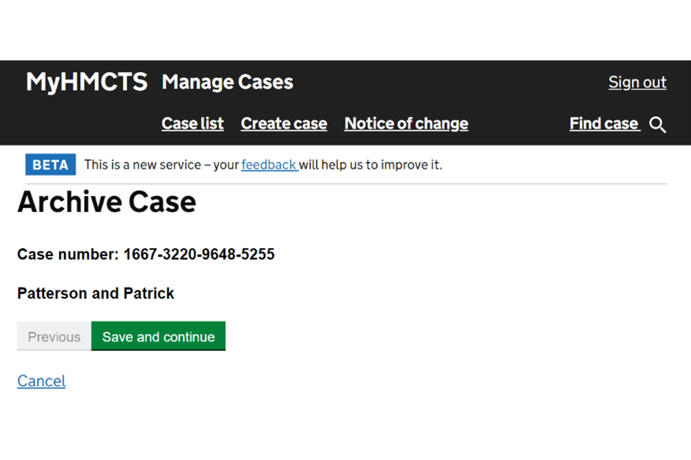Click the magnifying glass search icon

[657, 125]
